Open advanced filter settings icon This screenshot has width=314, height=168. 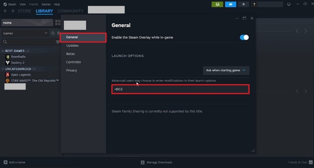pyautogui.click(x=58, y=42)
